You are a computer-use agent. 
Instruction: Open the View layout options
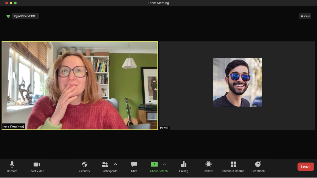click(305, 16)
